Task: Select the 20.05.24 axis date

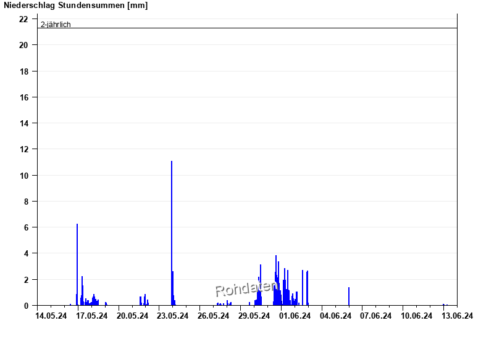Action: (x=133, y=316)
